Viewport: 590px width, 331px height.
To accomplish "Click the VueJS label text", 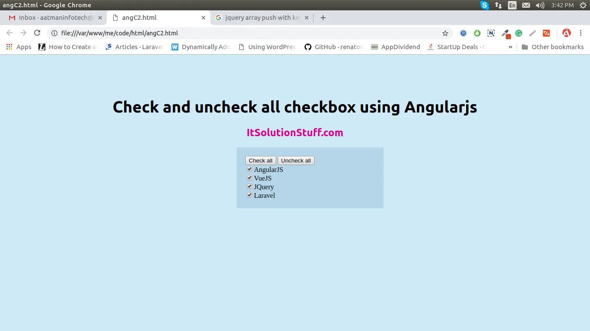I will point(263,178).
